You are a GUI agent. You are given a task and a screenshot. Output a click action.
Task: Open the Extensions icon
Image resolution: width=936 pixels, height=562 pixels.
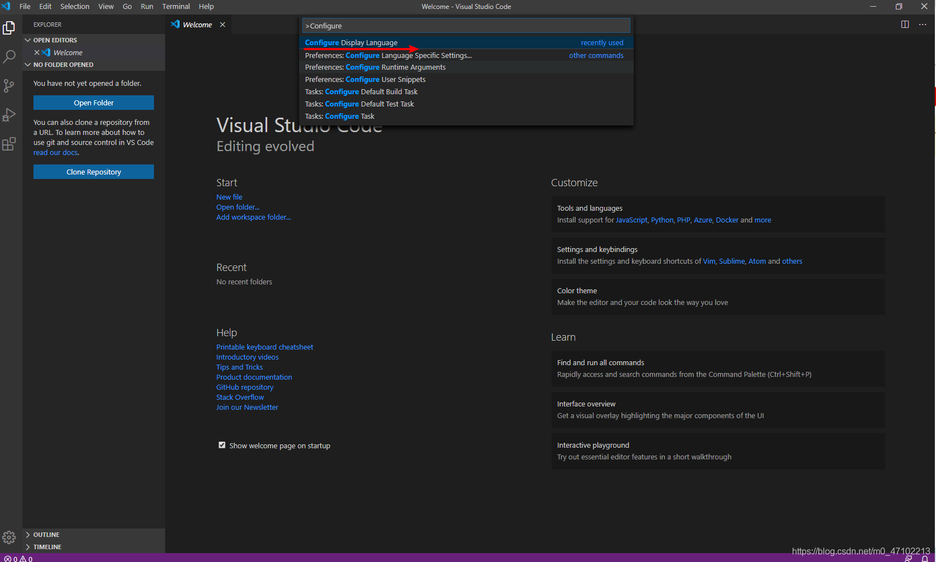9,144
